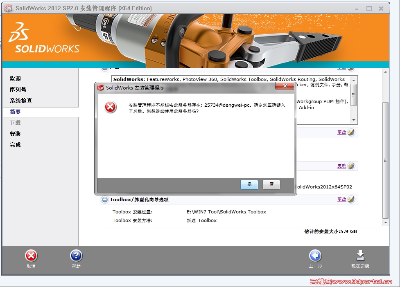This screenshot has width=400, height=287.
Task: Open Help (帮助) question mark icon
Action: [x=76, y=256]
